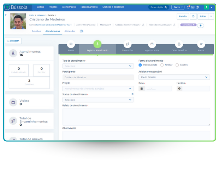The width and height of the screenshot is (219, 170).
Task: Add a tag with the plus button
Action: tap(201, 25)
